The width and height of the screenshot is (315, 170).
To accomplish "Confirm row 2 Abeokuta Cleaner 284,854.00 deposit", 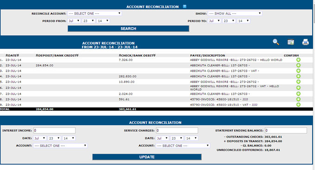I will point(298,65).
